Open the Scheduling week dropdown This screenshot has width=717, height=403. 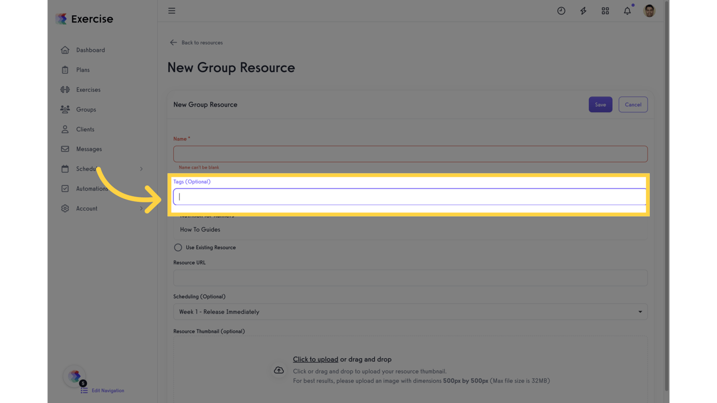tap(410, 312)
